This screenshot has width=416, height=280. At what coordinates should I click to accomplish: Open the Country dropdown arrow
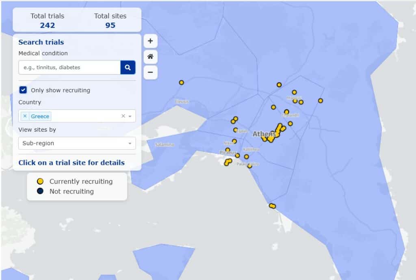(130, 116)
